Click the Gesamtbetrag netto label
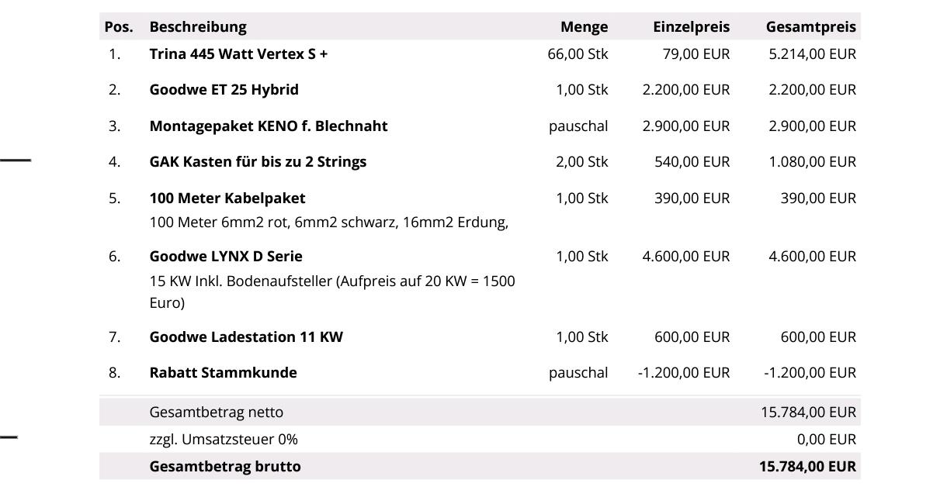Viewport: 947px width, 497px height. pos(216,412)
